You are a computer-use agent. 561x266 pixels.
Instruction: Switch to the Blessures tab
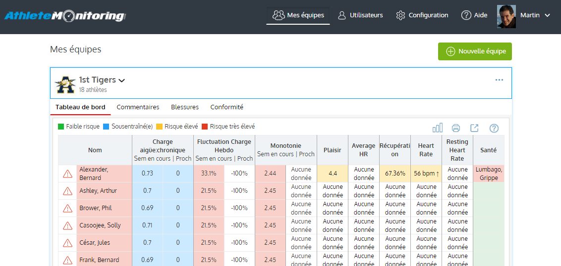pos(185,107)
